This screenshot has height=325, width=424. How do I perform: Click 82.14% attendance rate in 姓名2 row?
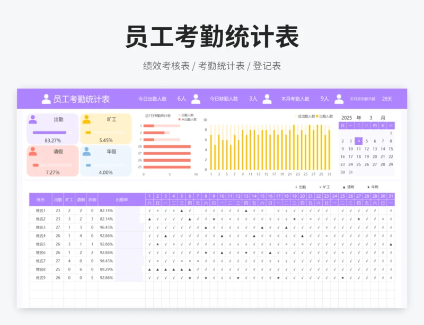pyautogui.click(x=107, y=219)
